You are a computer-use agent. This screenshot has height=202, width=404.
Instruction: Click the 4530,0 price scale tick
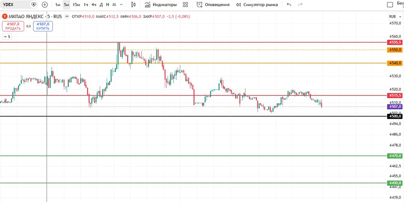395,76
